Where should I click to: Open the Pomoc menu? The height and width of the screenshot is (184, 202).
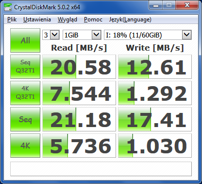click(93, 19)
